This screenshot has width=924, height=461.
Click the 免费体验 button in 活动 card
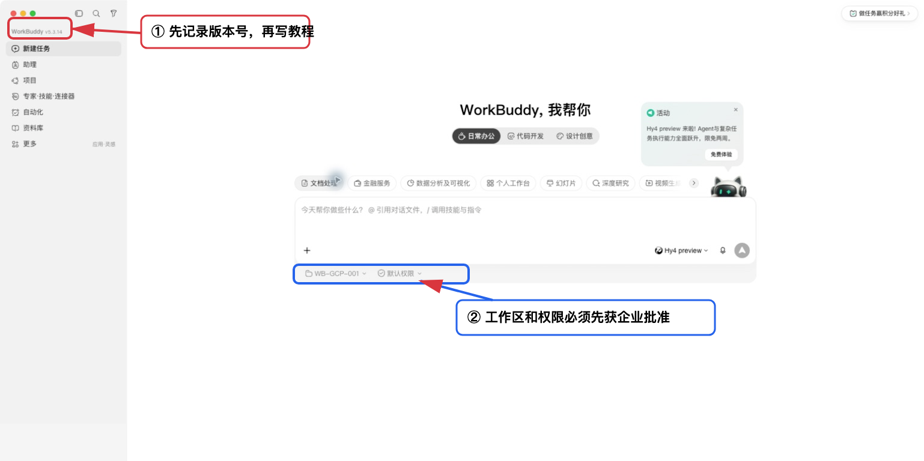point(721,154)
